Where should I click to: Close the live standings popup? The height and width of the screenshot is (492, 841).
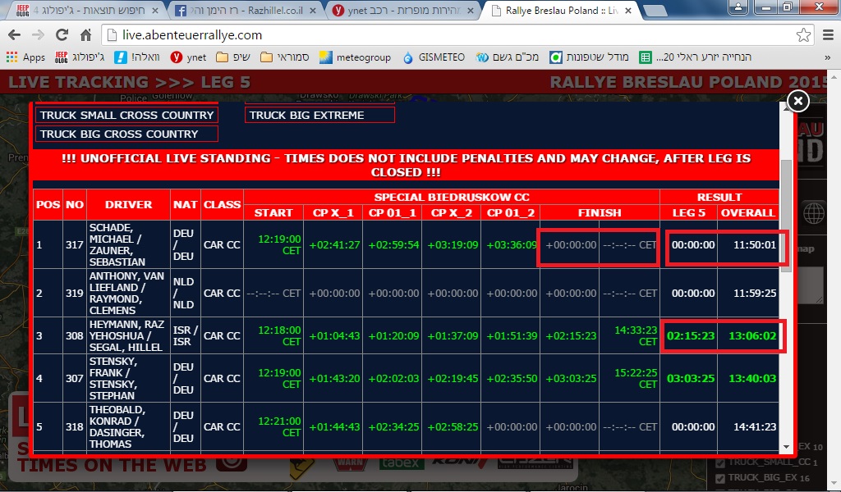click(797, 101)
